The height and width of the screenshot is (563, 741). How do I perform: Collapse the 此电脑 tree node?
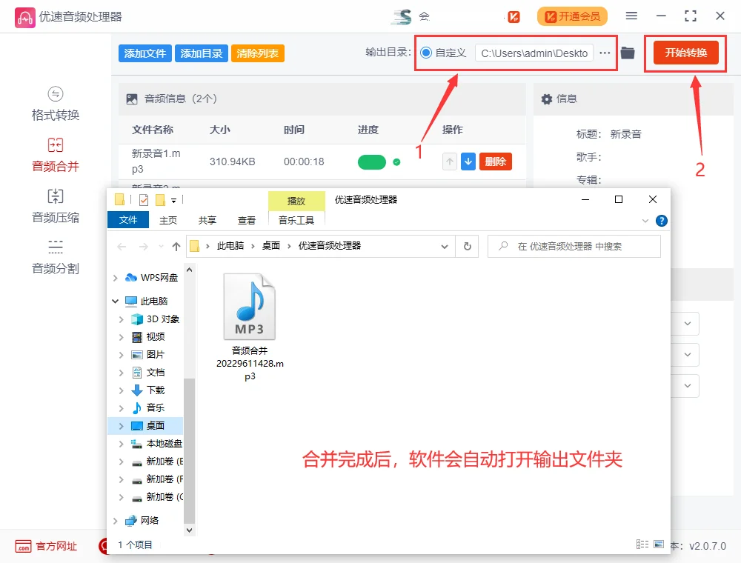point(116,301)
